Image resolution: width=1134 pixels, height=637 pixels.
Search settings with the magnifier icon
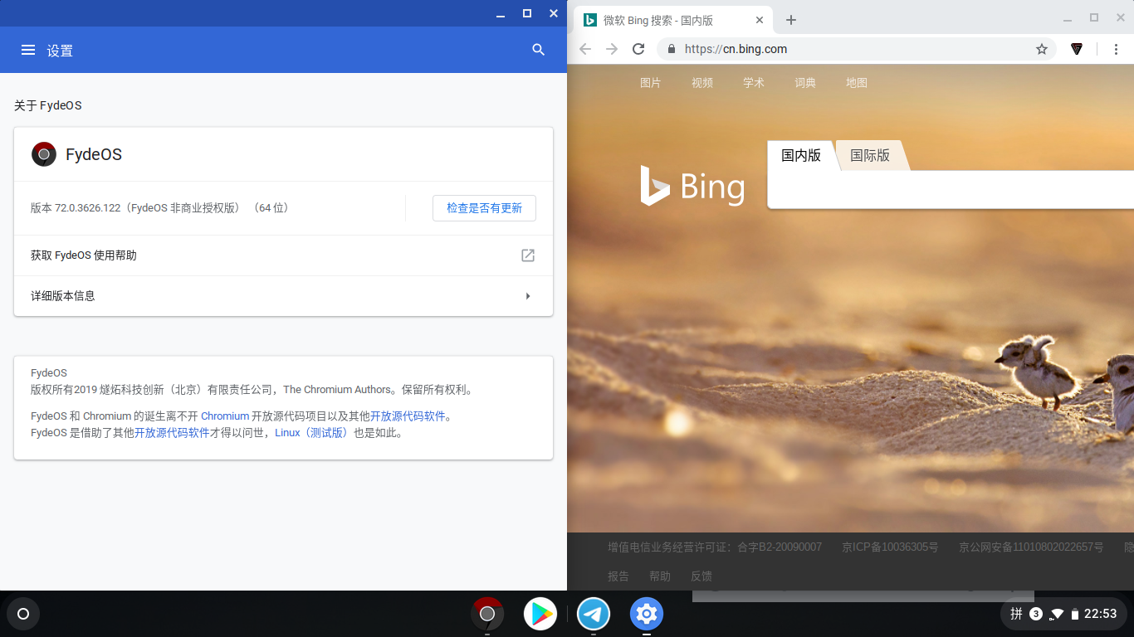(539, 50)
